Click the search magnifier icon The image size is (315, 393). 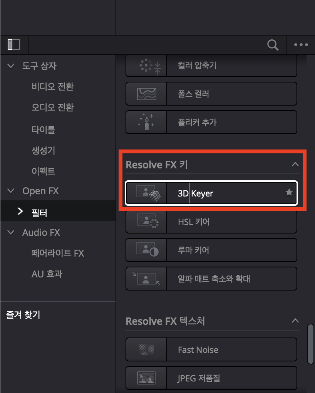click(x=273, y=45)
